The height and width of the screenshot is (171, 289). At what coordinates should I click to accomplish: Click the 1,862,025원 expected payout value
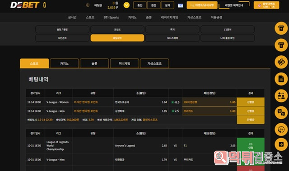point(121,120)
